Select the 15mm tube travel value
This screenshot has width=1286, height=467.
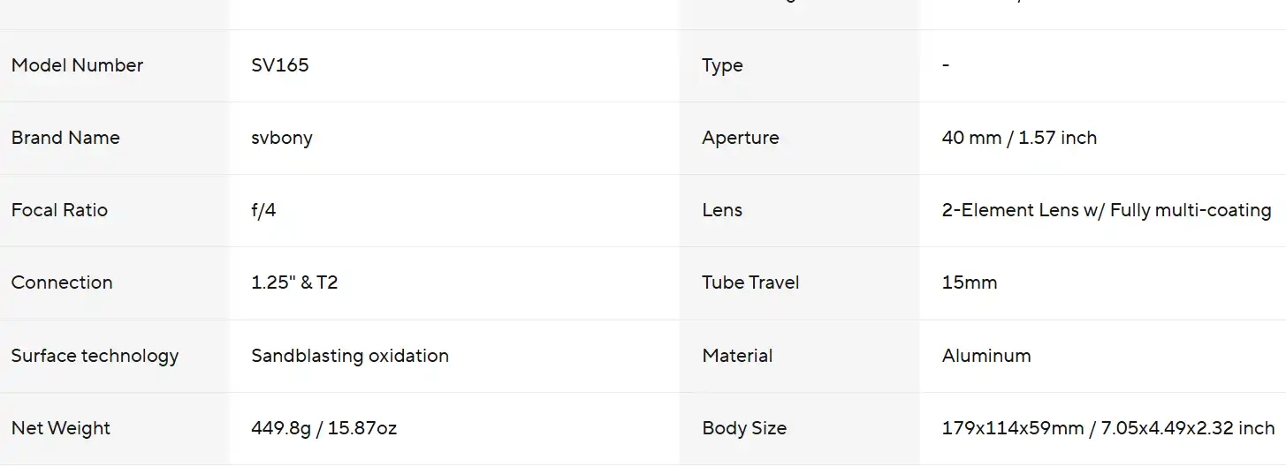[970, 282]
